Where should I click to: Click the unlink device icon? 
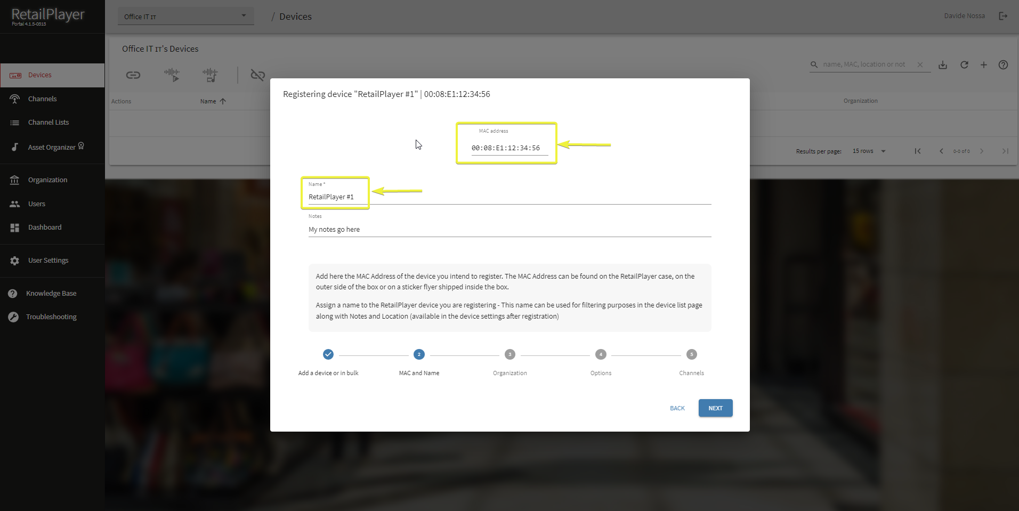(258, 75)
